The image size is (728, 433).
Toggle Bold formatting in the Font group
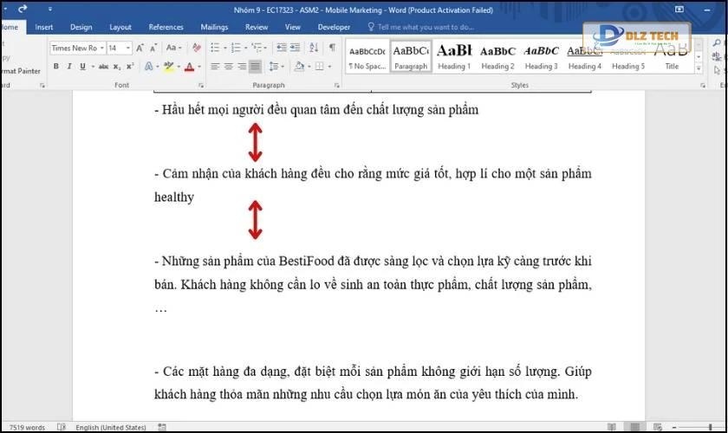click(x=56, y=67)
